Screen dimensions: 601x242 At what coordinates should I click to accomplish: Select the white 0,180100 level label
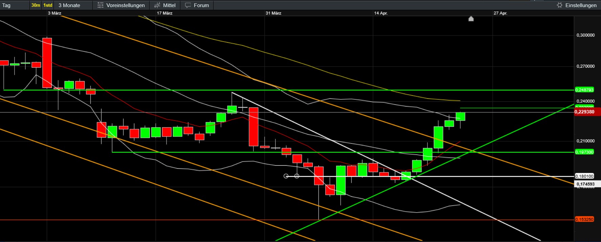click(x=584, y=176)
